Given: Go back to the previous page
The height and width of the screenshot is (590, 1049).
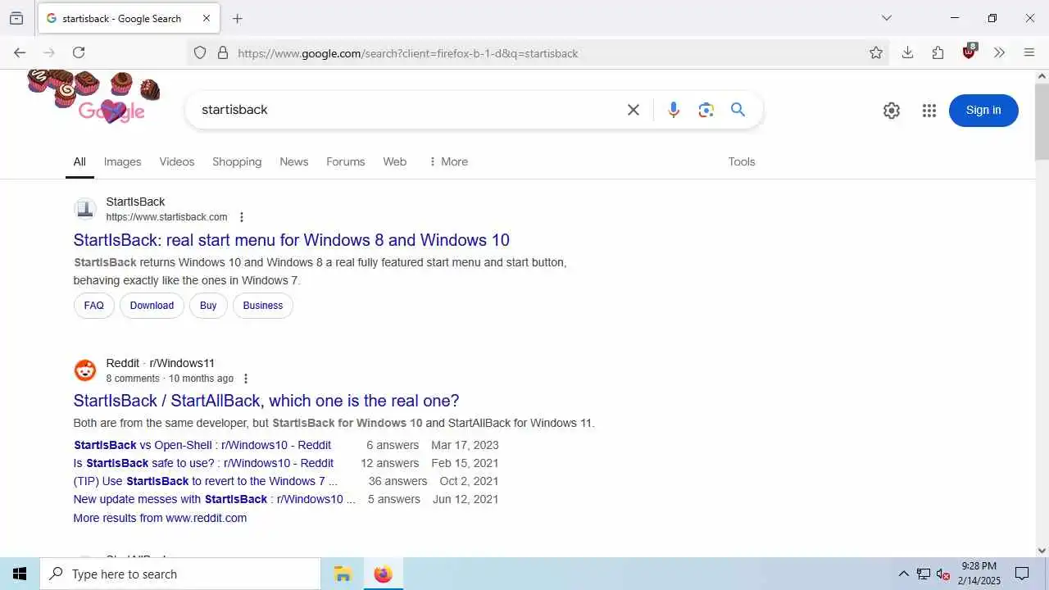Looking at the screenshot, I should [20, 52].
